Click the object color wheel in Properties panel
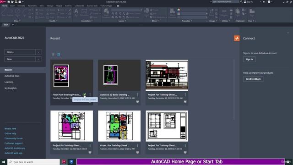Image resolution: width=293 pixels, height=165 pixels. tap(179, 10)
